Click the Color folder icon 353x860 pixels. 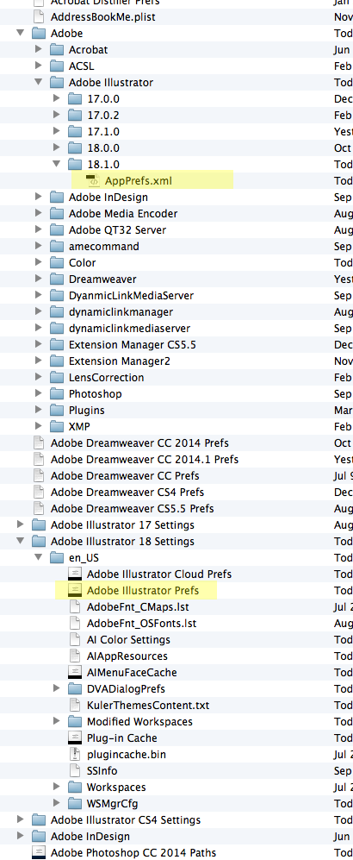click(57, 262)
